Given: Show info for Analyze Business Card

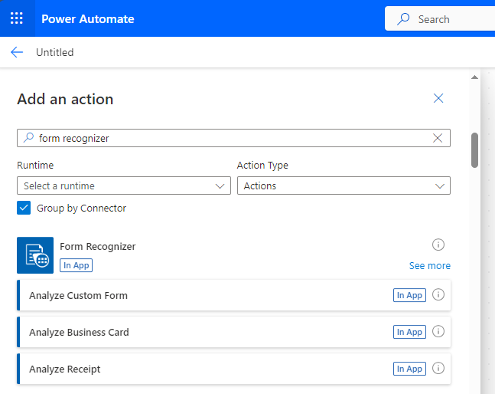Looking at the screenshot, I should point(438,331).
